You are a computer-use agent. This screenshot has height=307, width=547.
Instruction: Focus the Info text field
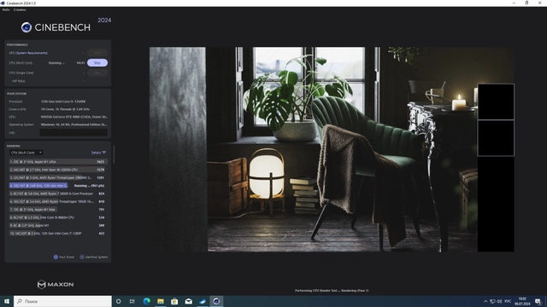pyautogui.click(x=74, y=133)
